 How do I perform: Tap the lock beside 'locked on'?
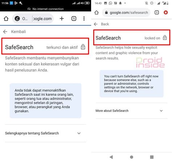coord(165,38)
